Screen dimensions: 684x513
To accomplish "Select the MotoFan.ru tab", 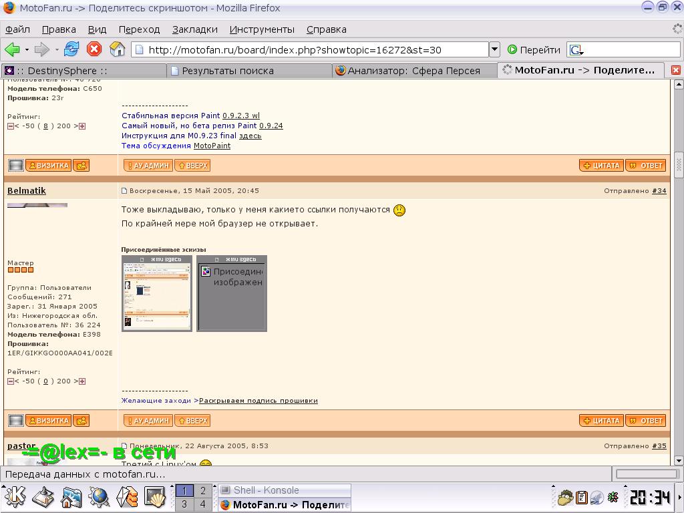I will click(580, 70).
